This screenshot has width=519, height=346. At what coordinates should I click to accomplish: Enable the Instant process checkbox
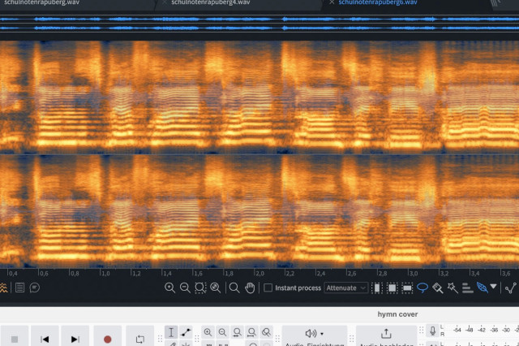(x=268, y=288)
